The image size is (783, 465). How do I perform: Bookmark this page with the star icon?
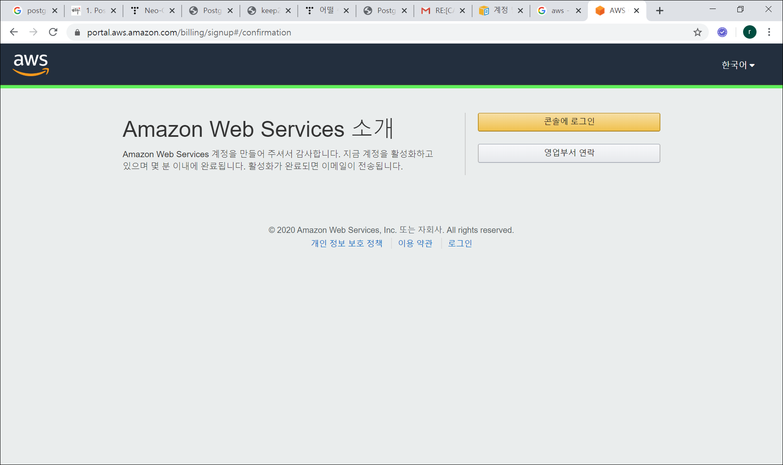pos(697,32)
